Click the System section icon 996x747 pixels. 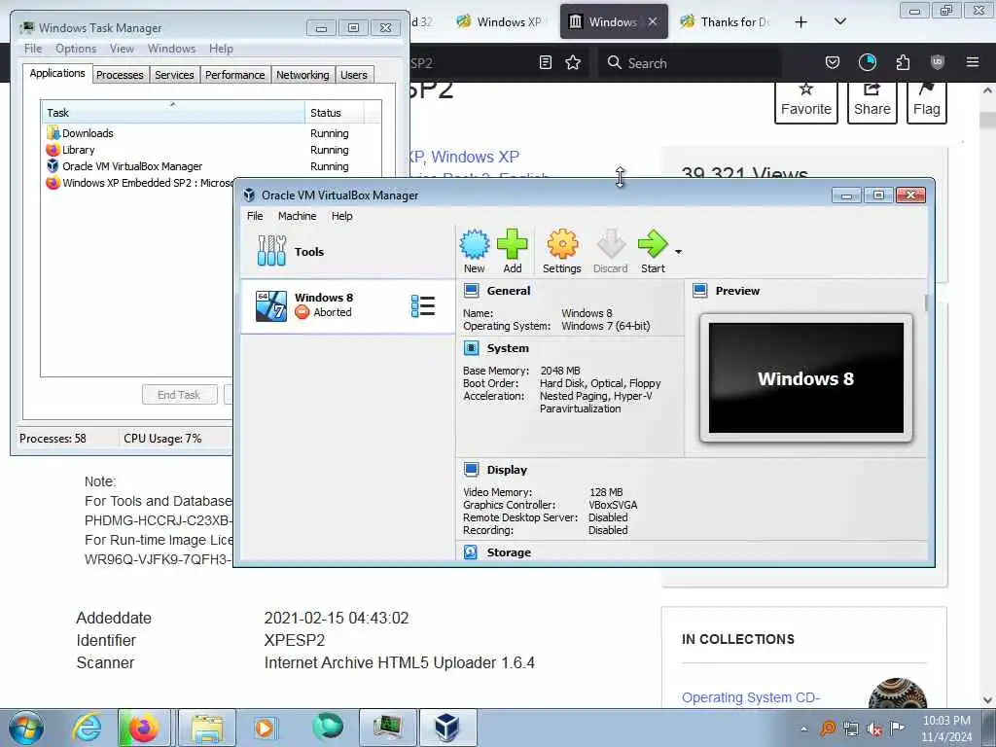tap(472, 348)
